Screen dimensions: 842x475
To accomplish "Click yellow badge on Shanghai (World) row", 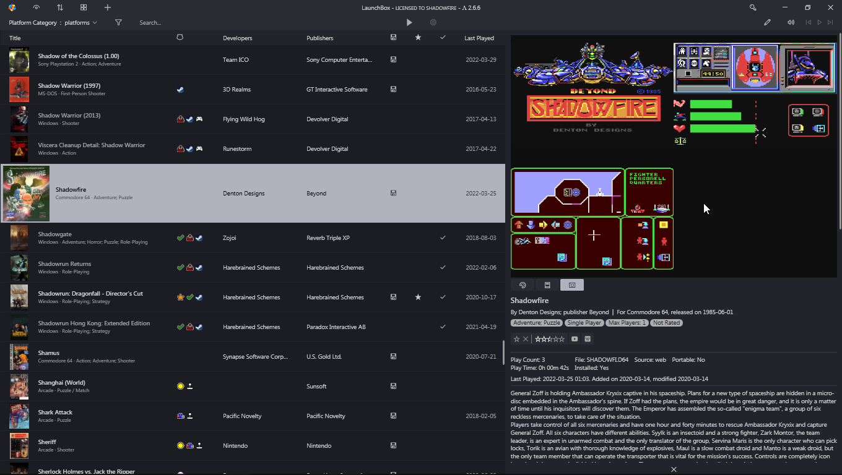I will tap(180, 387).
